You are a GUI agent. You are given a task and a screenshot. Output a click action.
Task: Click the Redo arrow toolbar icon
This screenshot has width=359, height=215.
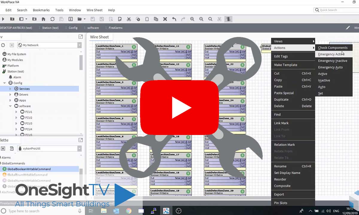pyautogui.click(x=183, y=19)
